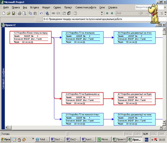
Task: Switch to the Проект1 taskbar button
Action: tap(119, 139)
